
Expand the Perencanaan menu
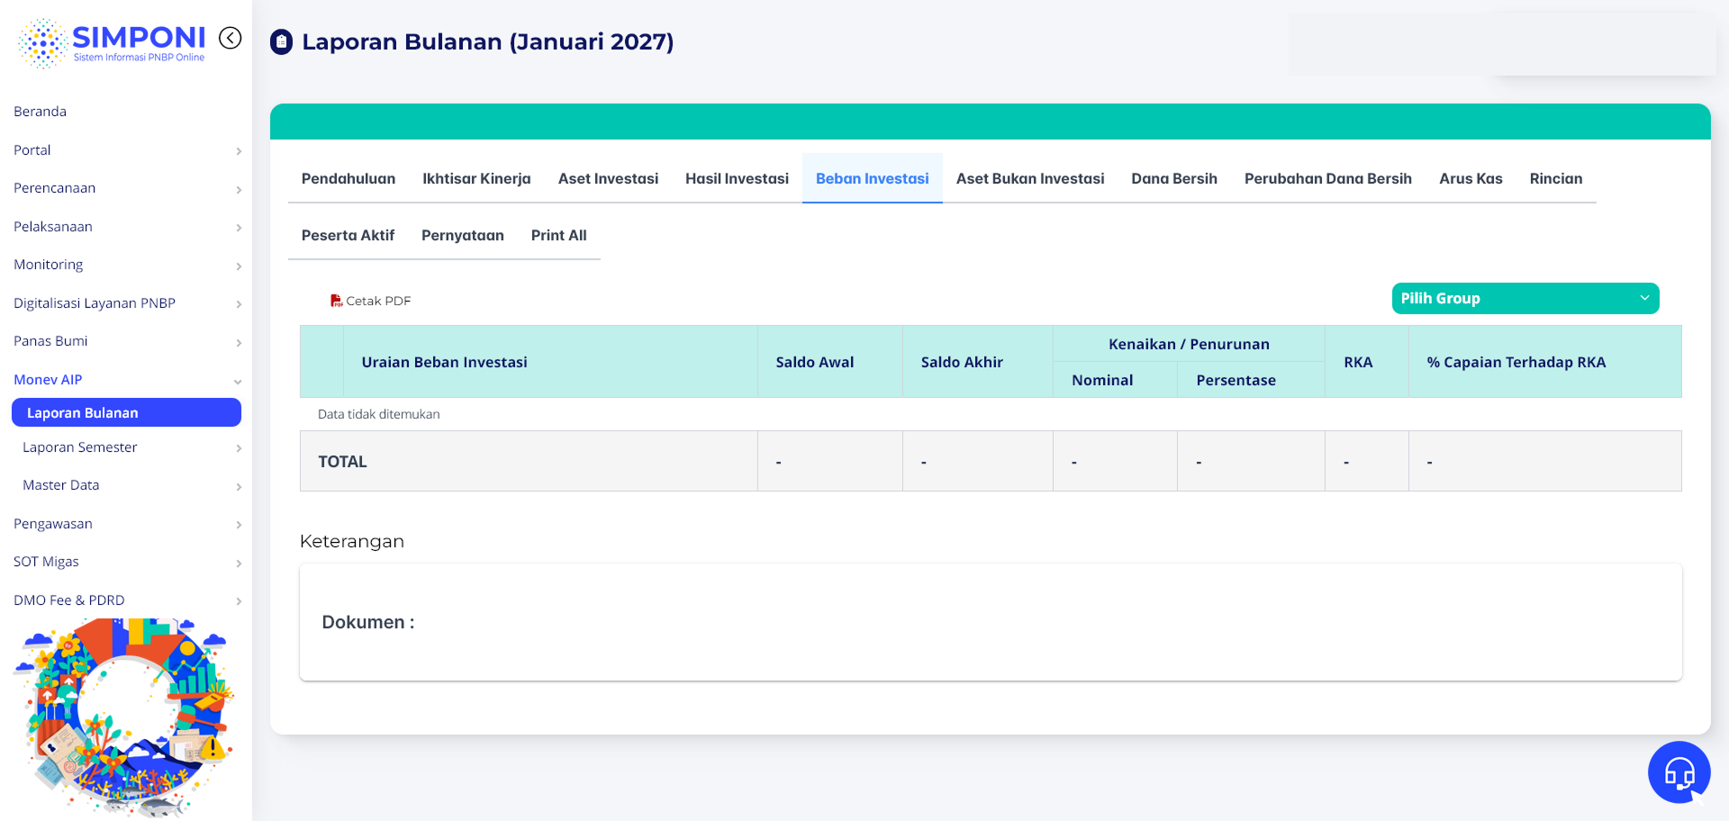click(x=126, y=188)
